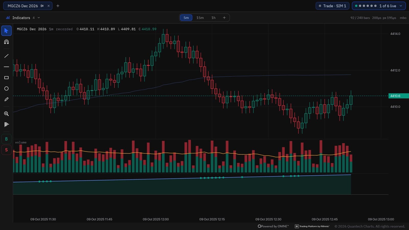Click the 4410.0 price axis label

click(395, 107)
